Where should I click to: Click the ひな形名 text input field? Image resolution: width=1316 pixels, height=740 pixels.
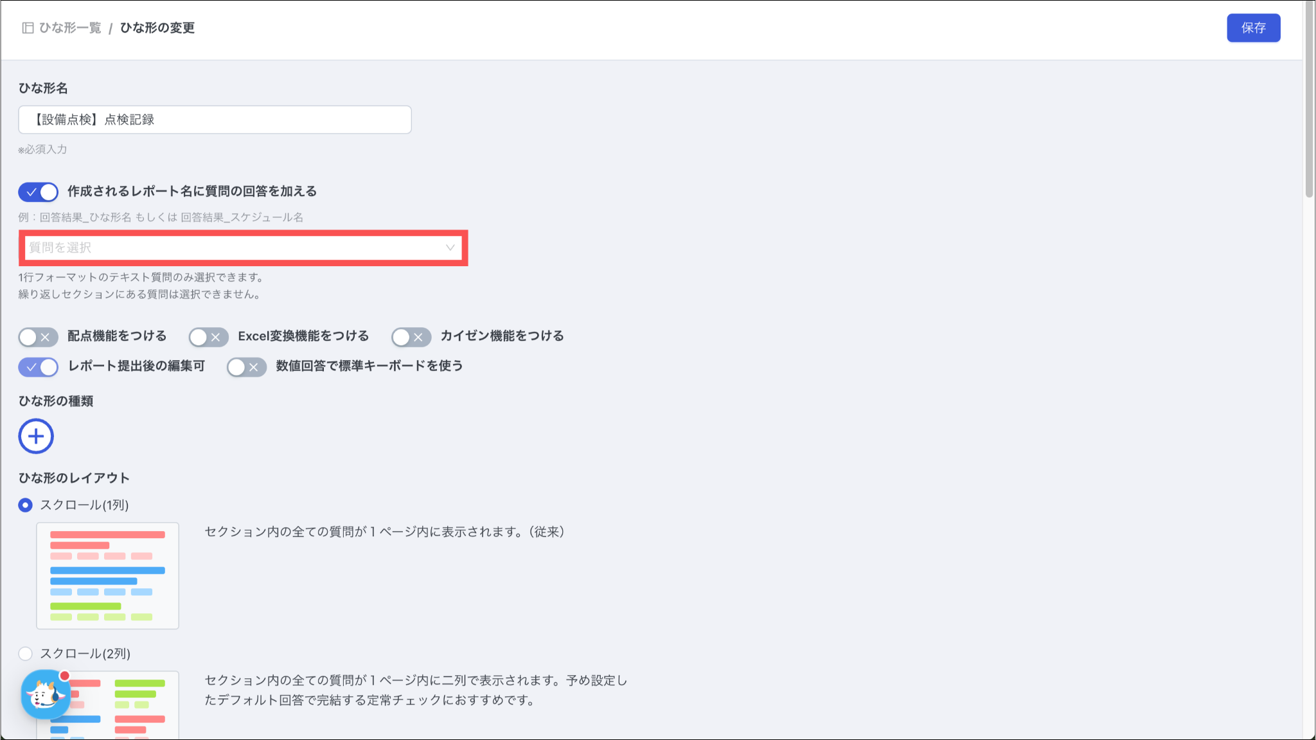[215, 120]
